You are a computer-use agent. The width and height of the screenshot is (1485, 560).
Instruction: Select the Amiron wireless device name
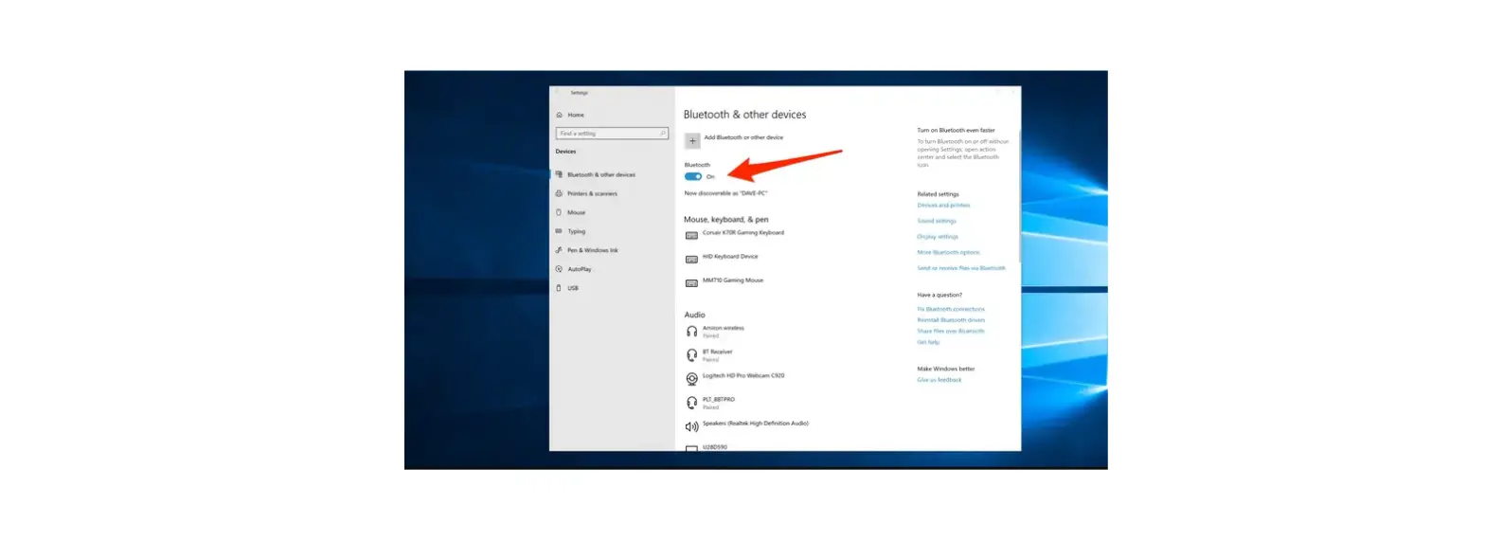(724, 328)
